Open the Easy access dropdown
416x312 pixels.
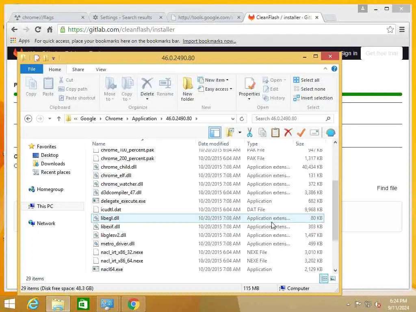215,89
